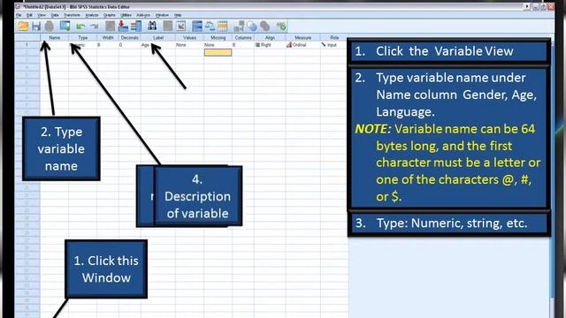This screenshot has width=566, height=318.
Task: Click the green Undo arrow icon
Action: [80, 26]
